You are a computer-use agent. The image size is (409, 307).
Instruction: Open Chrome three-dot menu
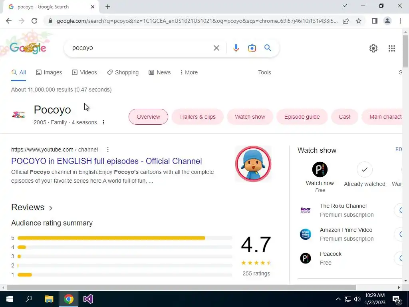pos(400,21)
